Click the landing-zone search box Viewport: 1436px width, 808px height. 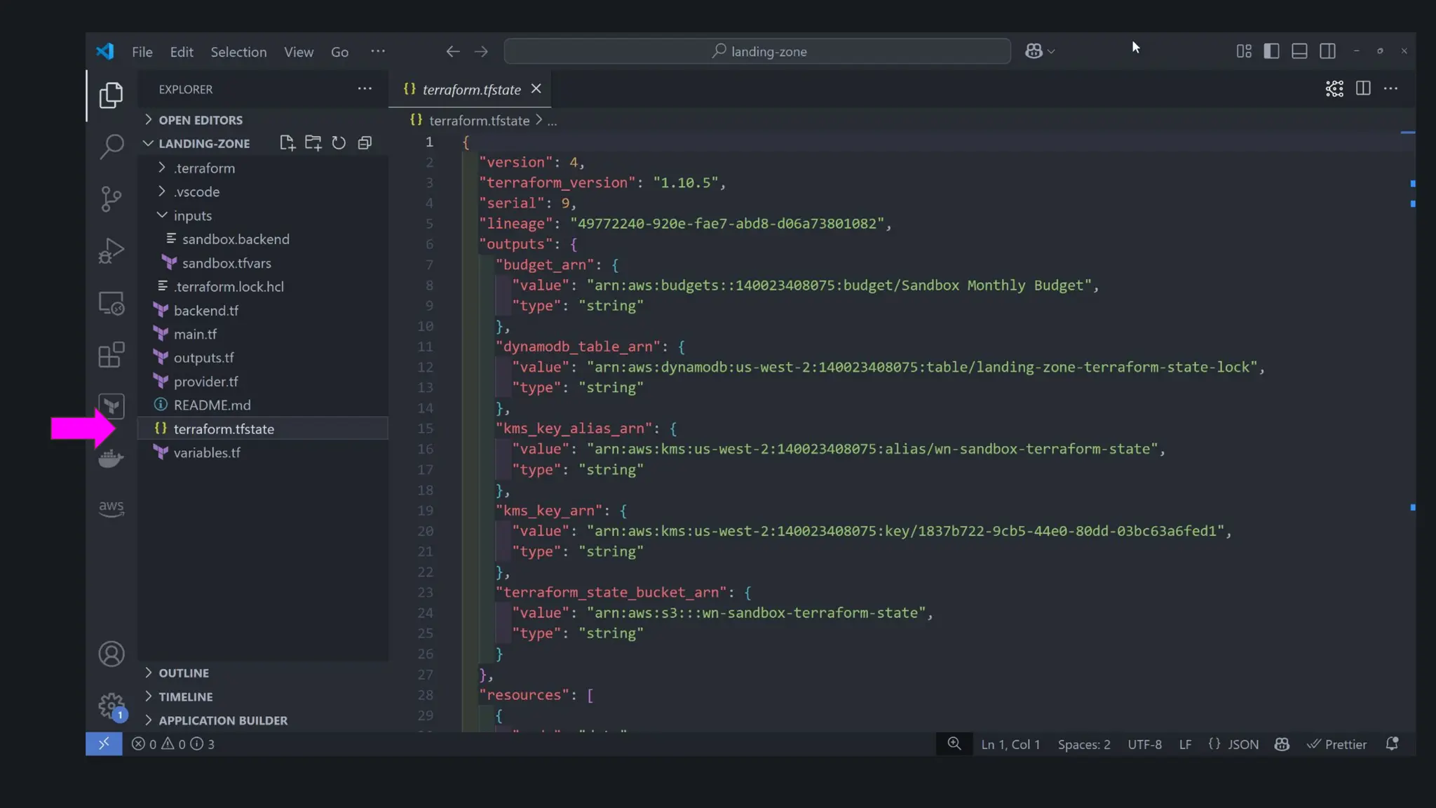757,51
